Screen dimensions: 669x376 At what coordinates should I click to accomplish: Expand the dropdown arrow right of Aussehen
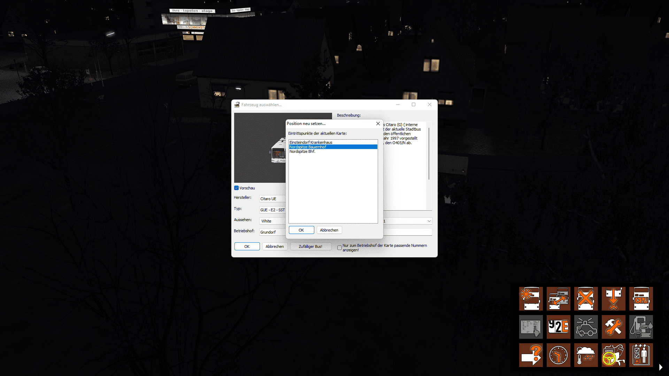coord(429,221)
